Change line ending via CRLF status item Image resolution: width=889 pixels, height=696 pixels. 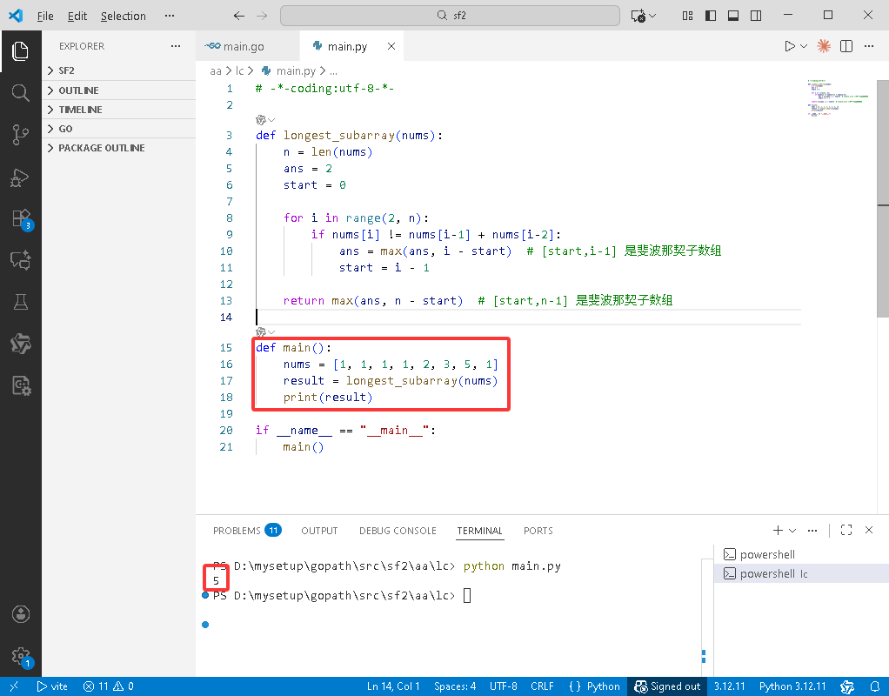[542, 686]
